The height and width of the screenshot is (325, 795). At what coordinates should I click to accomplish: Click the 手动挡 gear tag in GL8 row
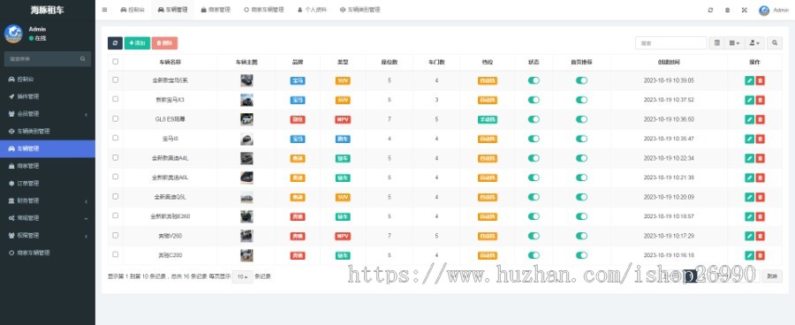click(488, 119)
